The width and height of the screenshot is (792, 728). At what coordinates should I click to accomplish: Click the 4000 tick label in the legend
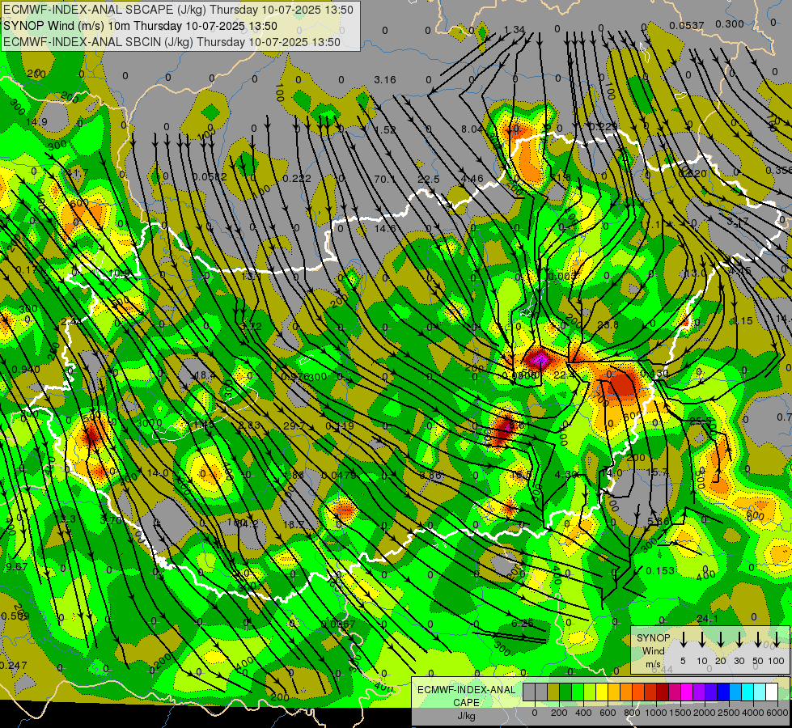(752, 713)
